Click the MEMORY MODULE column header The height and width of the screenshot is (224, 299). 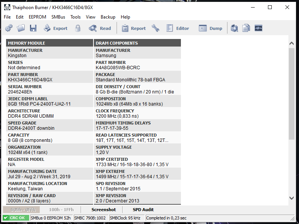coord(50,43)
